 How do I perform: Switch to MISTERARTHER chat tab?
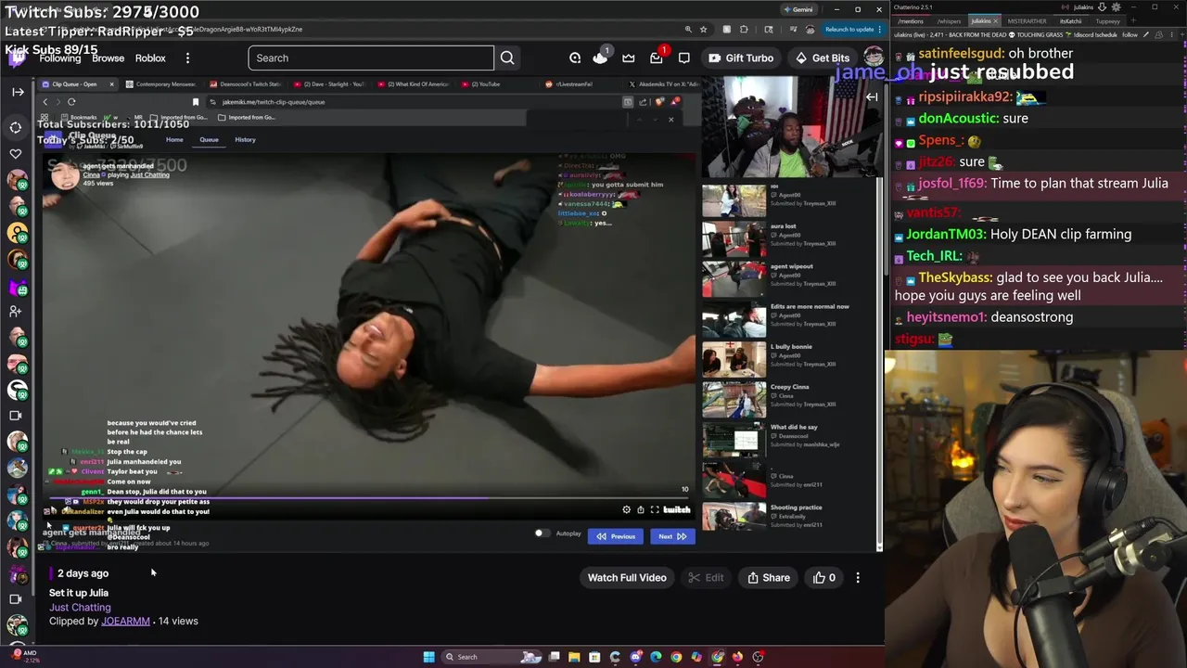point(1027,21)
